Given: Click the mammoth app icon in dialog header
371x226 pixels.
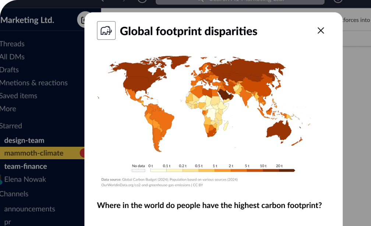Looking at the screenshot, I should pos(106,30).
